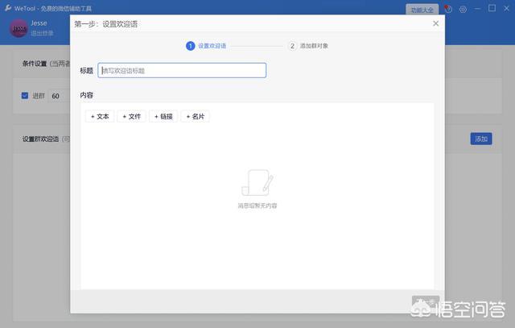Click the step 1 circle indicator
515x328 pixels.
(191, 46)
